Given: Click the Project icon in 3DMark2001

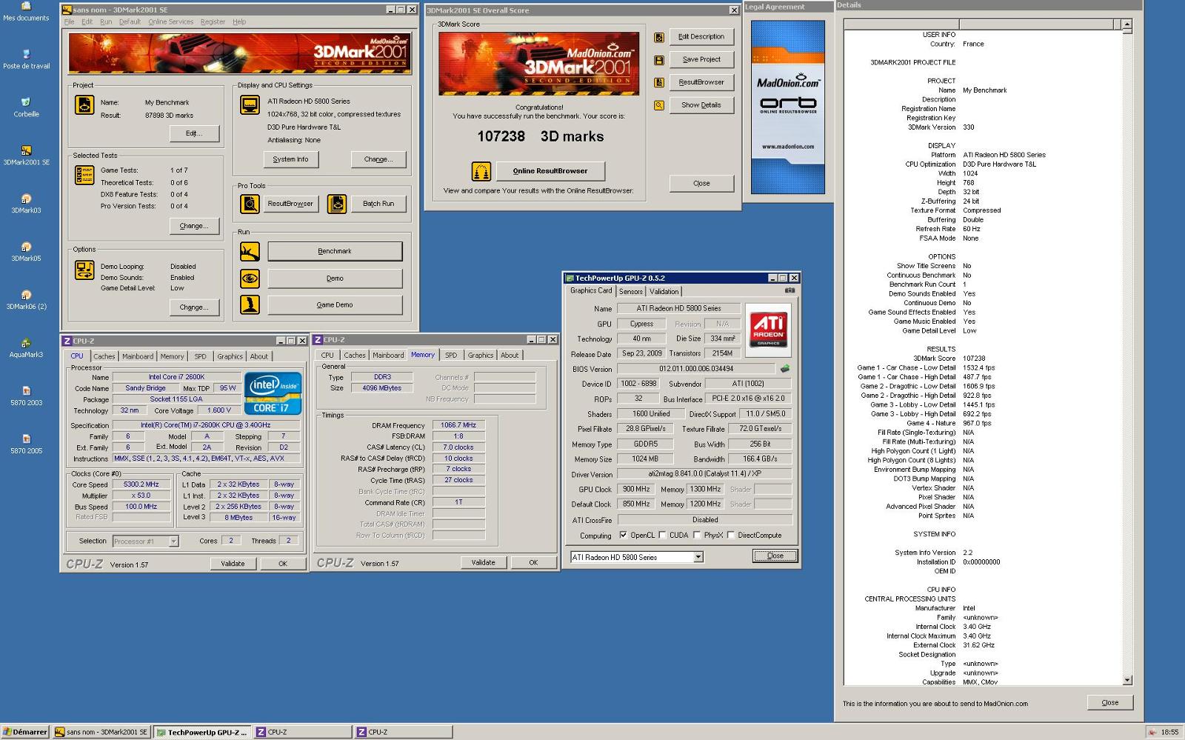Looking at the screenshot, I should [84, 105].
